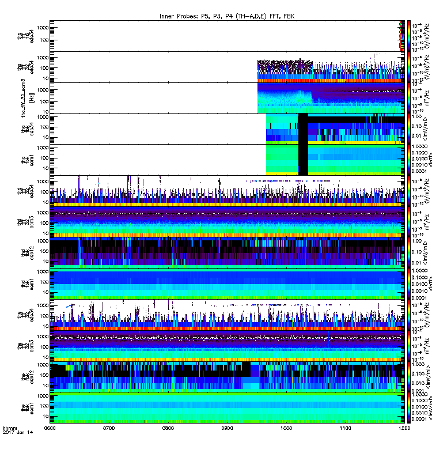Screen dimensions: 432x461
Task: Select the 0800 time tick label
Action: coord(168,428)
